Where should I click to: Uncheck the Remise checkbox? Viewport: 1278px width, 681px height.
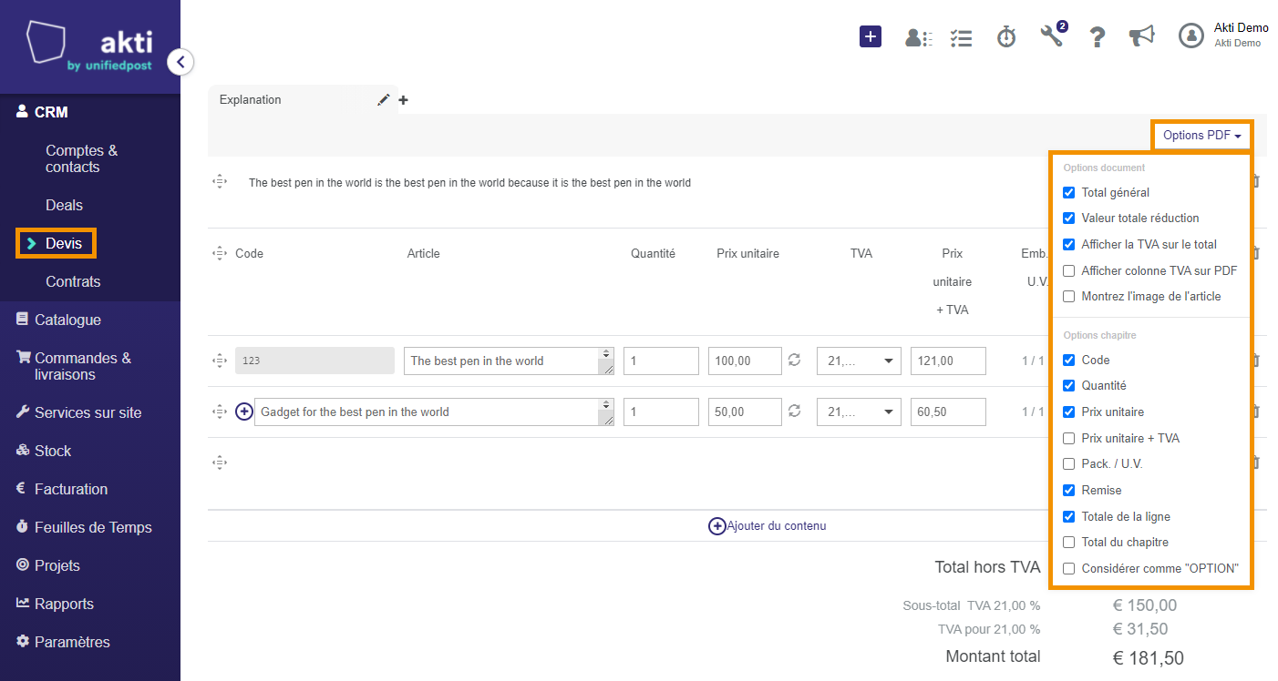click(x=1069, y=491)
